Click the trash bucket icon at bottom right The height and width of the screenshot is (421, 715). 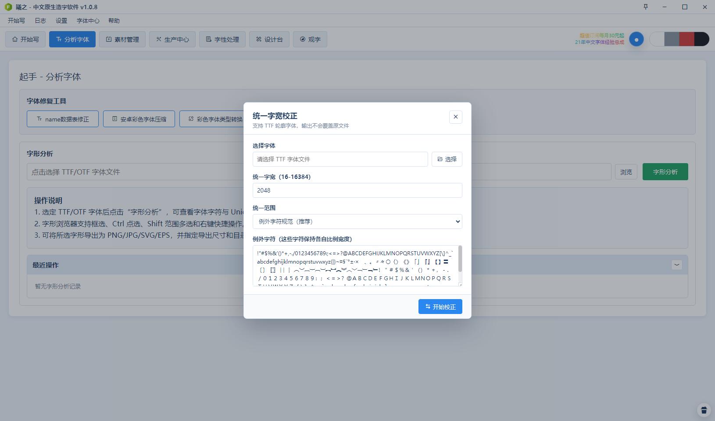tap(704, 410)
